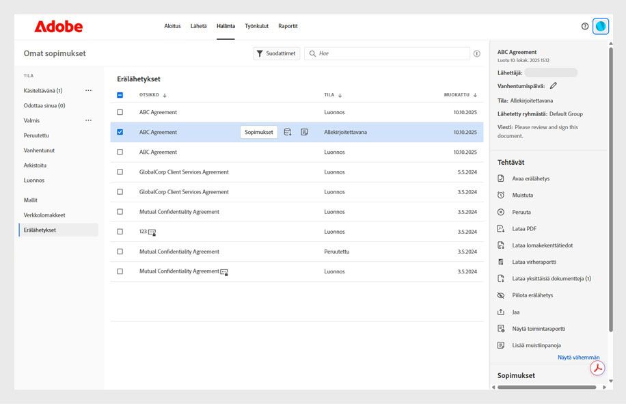Toggle the select-all header checkbox

[120, 95]
